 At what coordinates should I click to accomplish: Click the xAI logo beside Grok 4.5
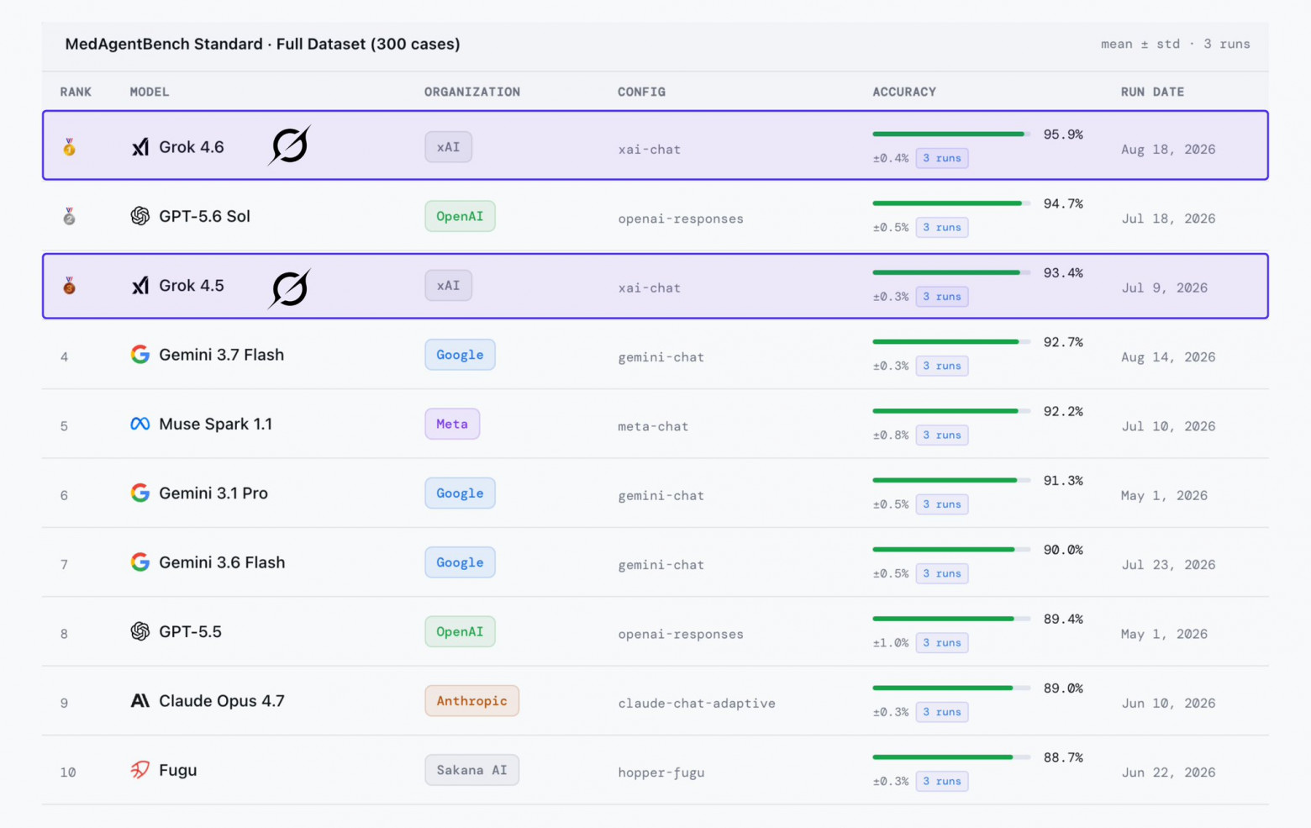(140, 286)
